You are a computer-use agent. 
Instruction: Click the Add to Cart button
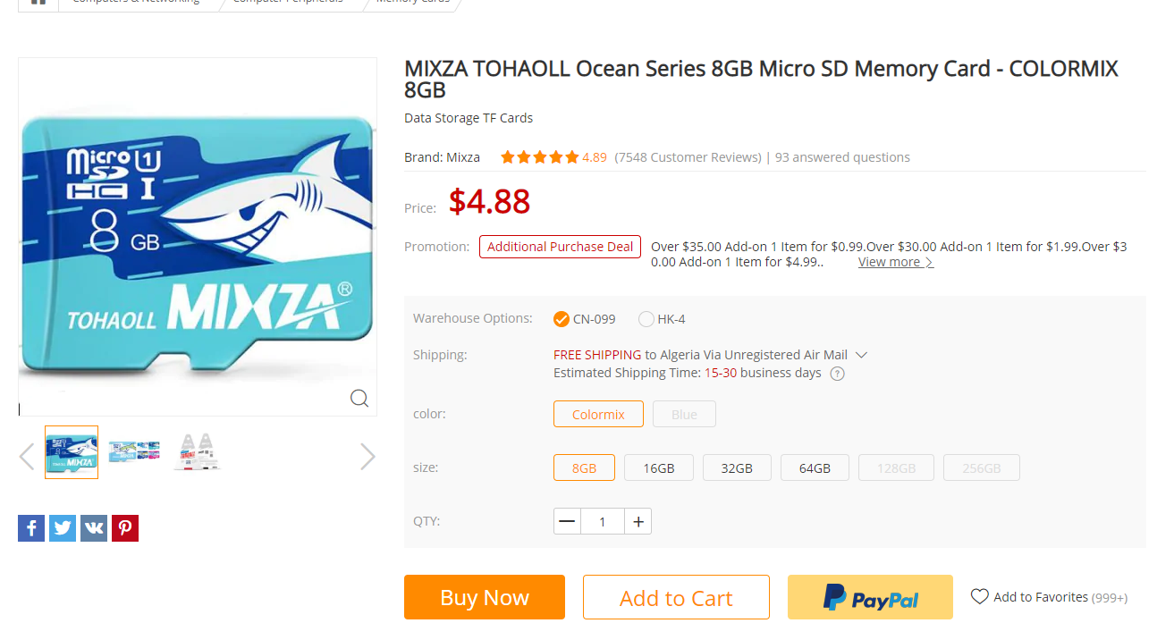(676, 597)
